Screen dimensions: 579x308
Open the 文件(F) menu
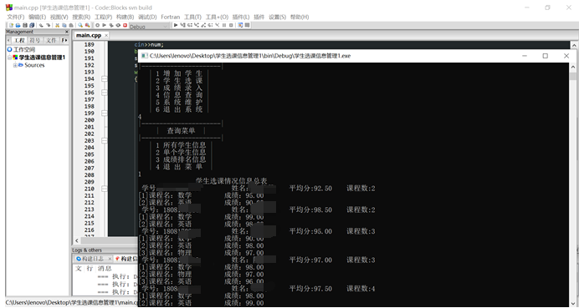[16, 17]
